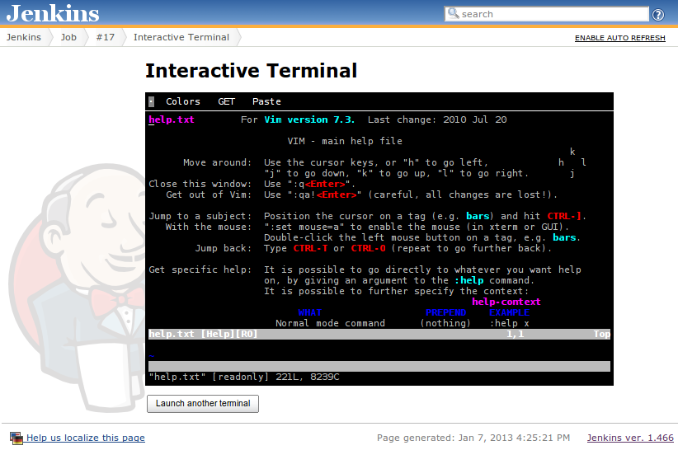Click red 'CTRL-O' text
The image size is (678, 450).
pyautogui.click(x=368, y=248)
